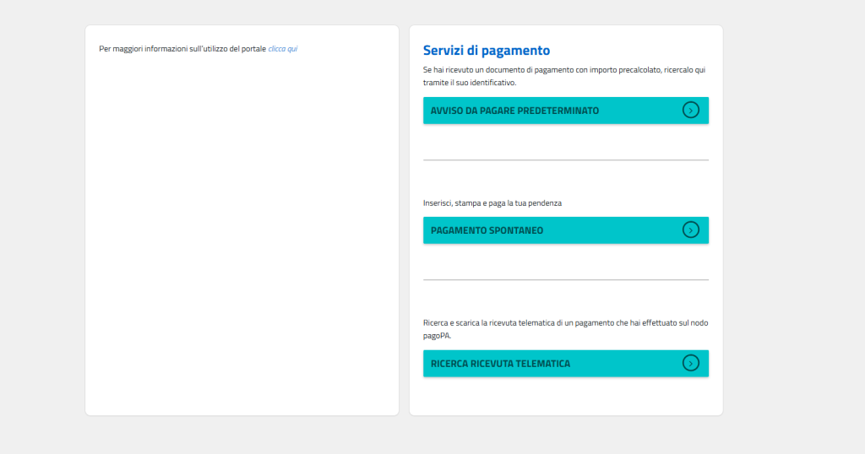The height and width of the screenshot is (454, 865).
Task: Click the divider line below Avviso button
Action: (565, 159)
